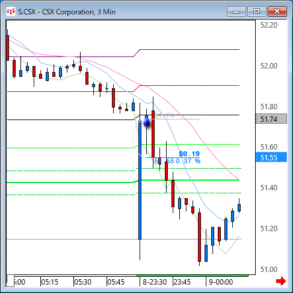Click the 0.37 % measurement label

pos(188,161)
